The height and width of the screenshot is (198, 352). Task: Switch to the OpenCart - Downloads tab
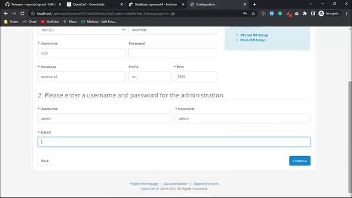coord(94,4)
